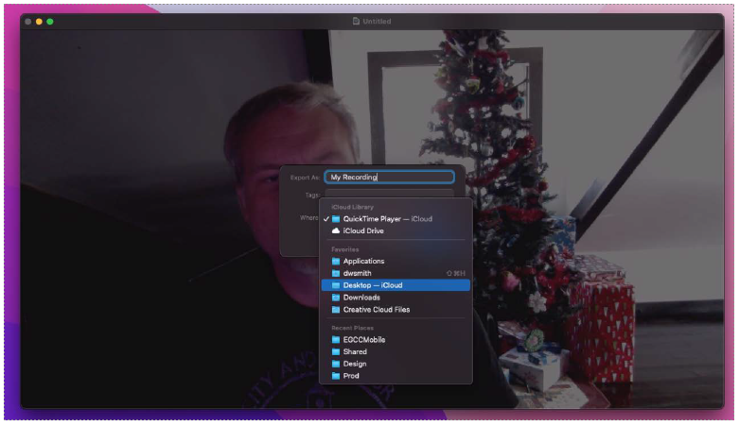Minimize the window using the yellow button
The height and width of the screenshot is (426, 739).
click(x=39, y=21)
